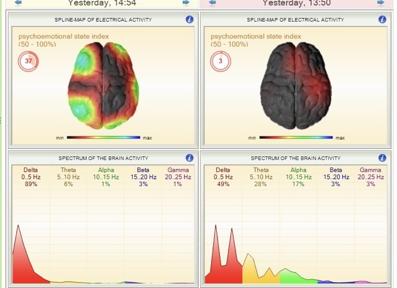Click the colorful brain map in left panel
Image resolution: width=397 pixels, height=288 pixels.
(103, 86)
